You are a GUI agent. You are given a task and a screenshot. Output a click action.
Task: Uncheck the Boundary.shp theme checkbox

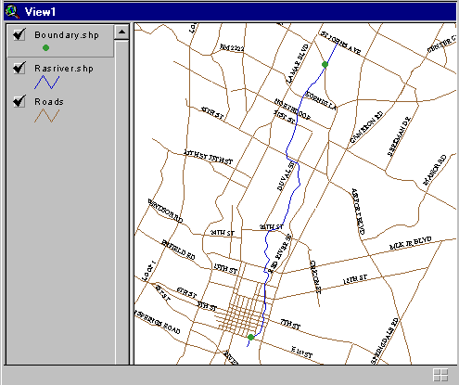(19, 34)
